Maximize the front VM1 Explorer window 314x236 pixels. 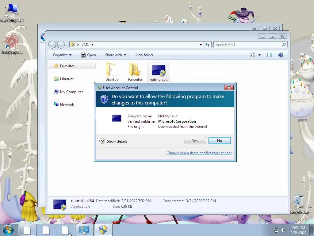[272, 36]
